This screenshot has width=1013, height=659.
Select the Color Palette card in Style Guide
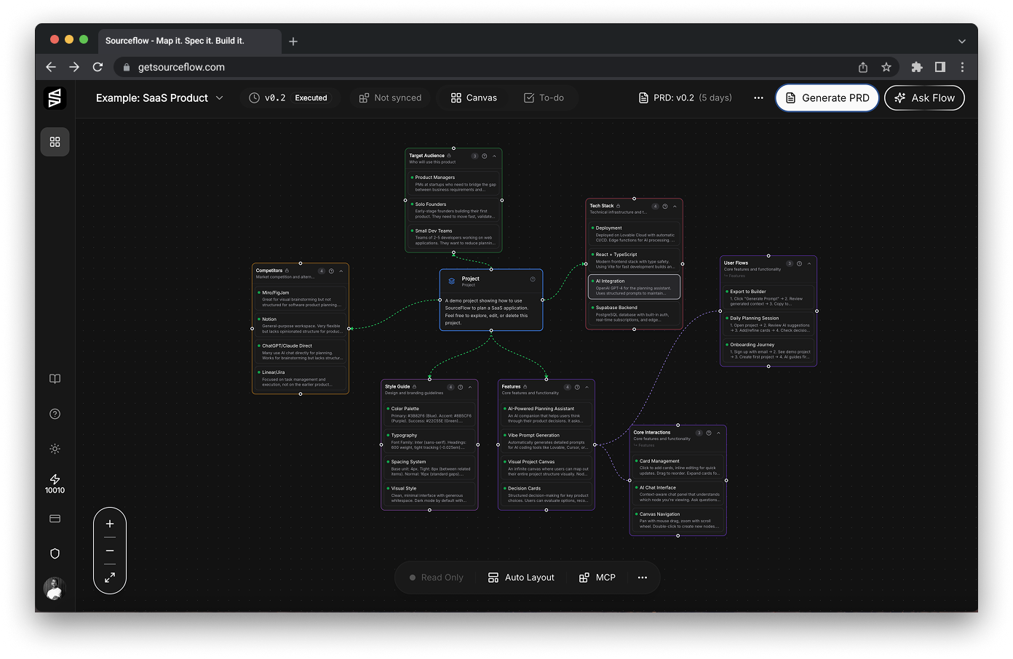(429, 415)
